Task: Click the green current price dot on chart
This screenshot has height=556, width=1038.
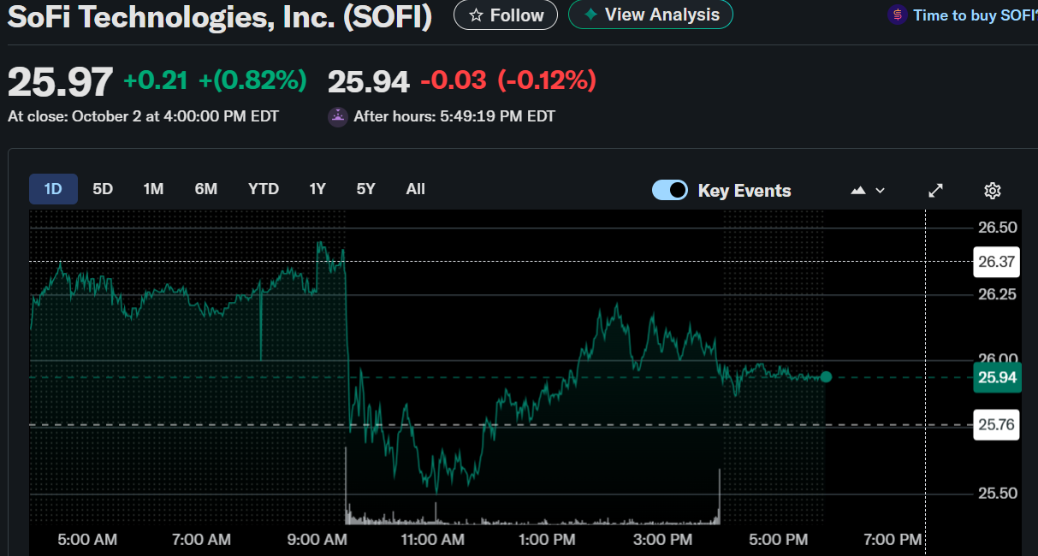Action: pyautogui.click(x=826, y=376)
